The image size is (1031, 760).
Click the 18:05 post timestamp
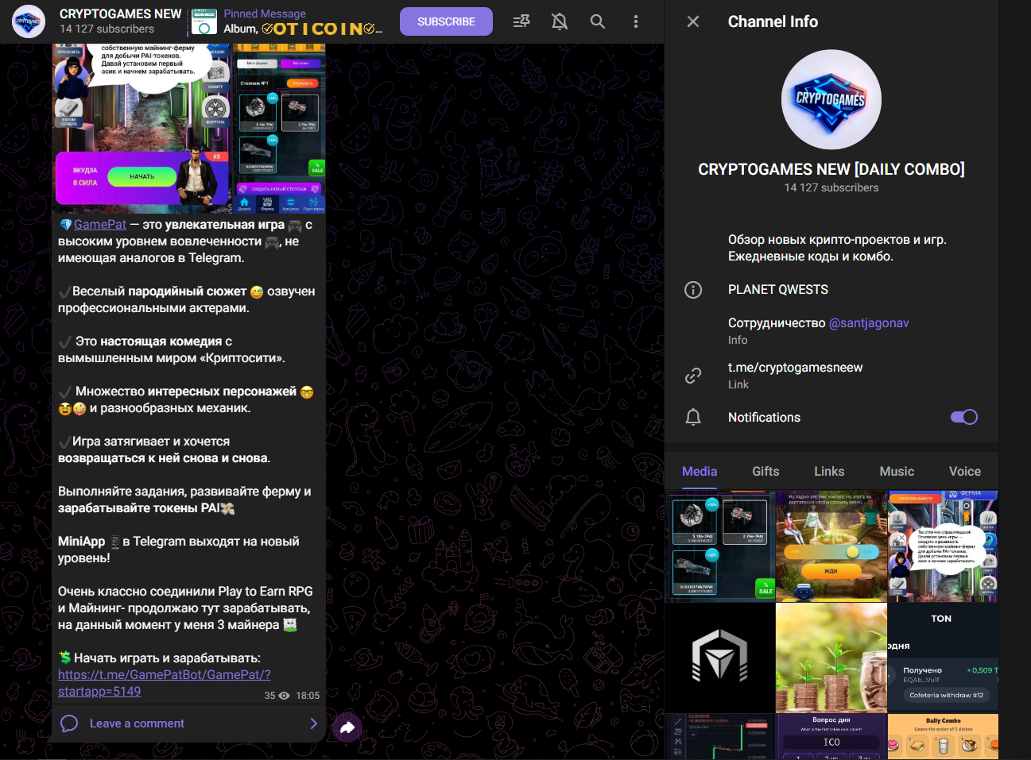[308, 696]
